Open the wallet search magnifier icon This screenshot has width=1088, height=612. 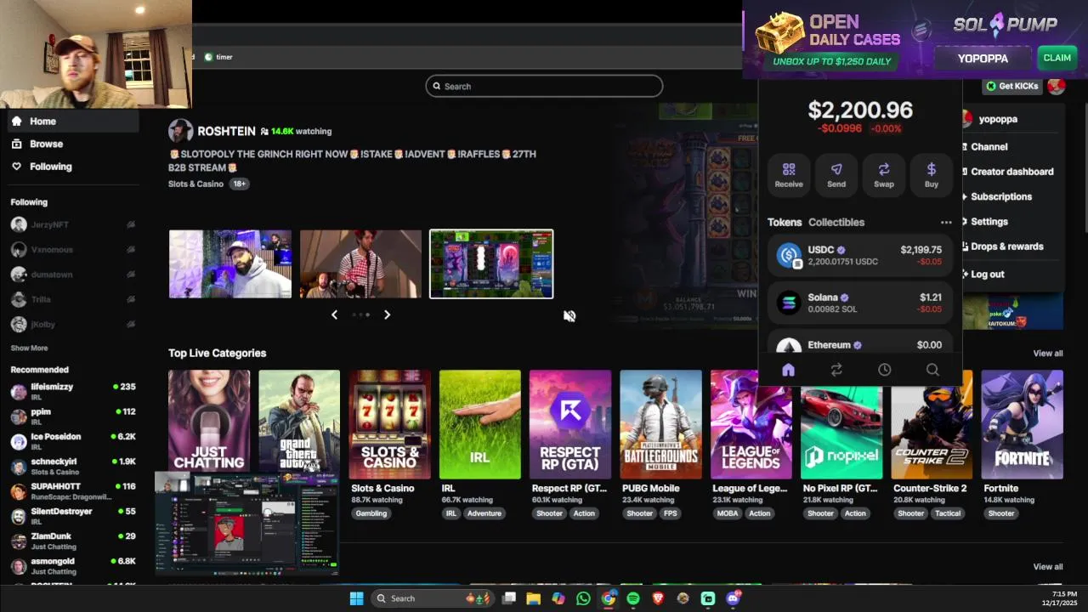[932, 370]
